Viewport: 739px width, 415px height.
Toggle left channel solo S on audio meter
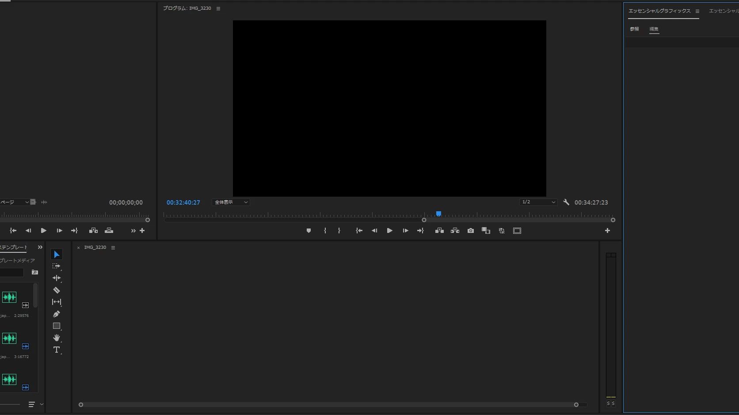[608, 404]
